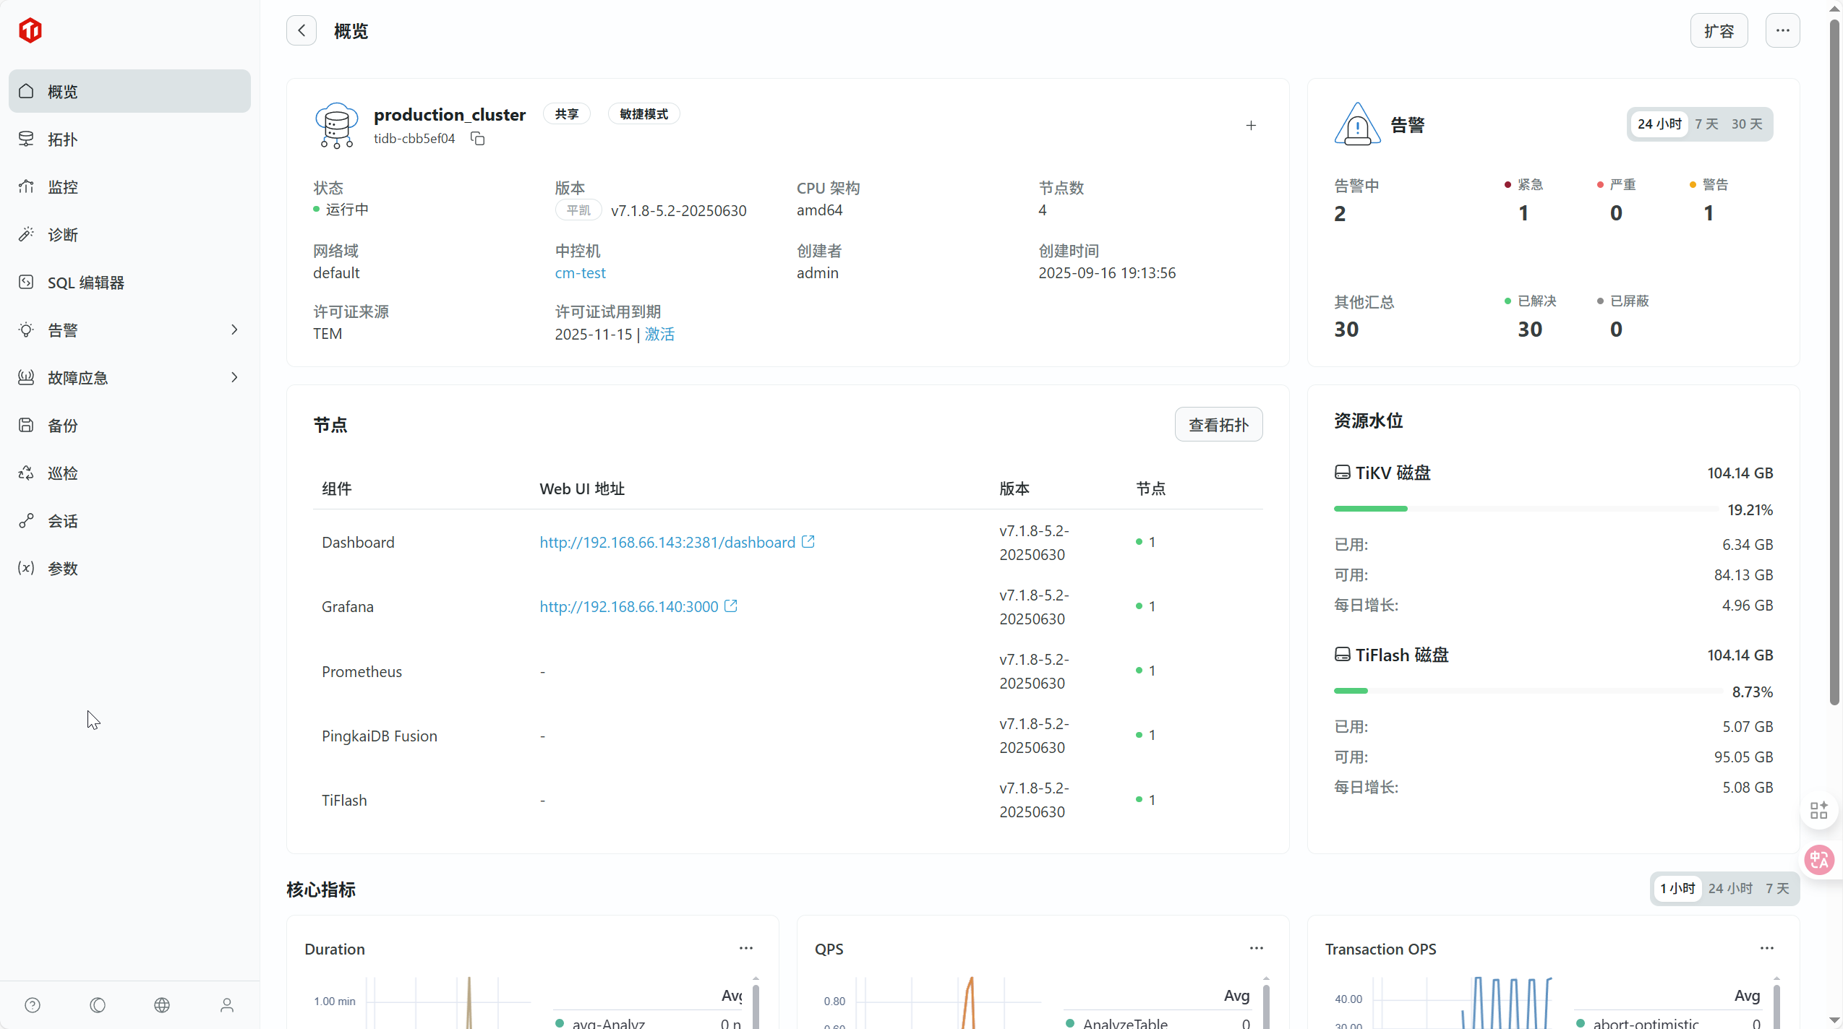Open the Duration chart options menu
Viewport: 1843px width, 1029px height.
point(745,948)
